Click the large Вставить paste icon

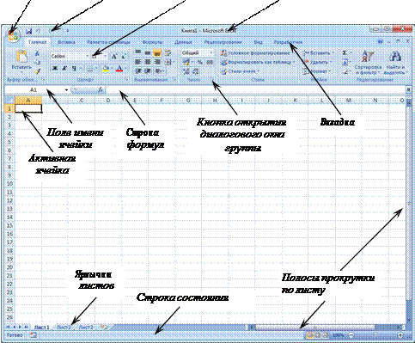coord(21,56)
